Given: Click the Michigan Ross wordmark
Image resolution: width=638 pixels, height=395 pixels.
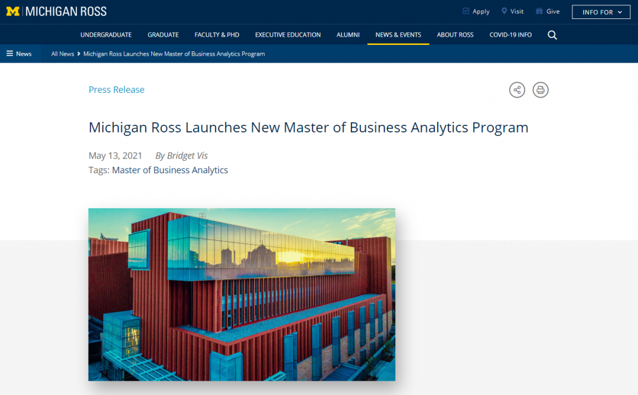Looking at the screenshot, I should pyautogui.click(x=66, y=11).
